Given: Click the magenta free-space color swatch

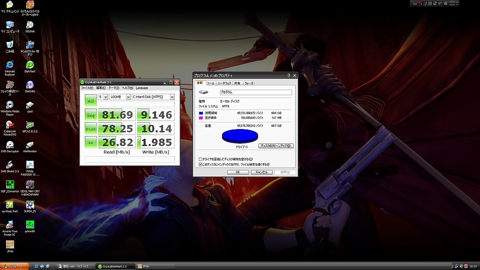Looking at the screenshot, I should (201, 118).
